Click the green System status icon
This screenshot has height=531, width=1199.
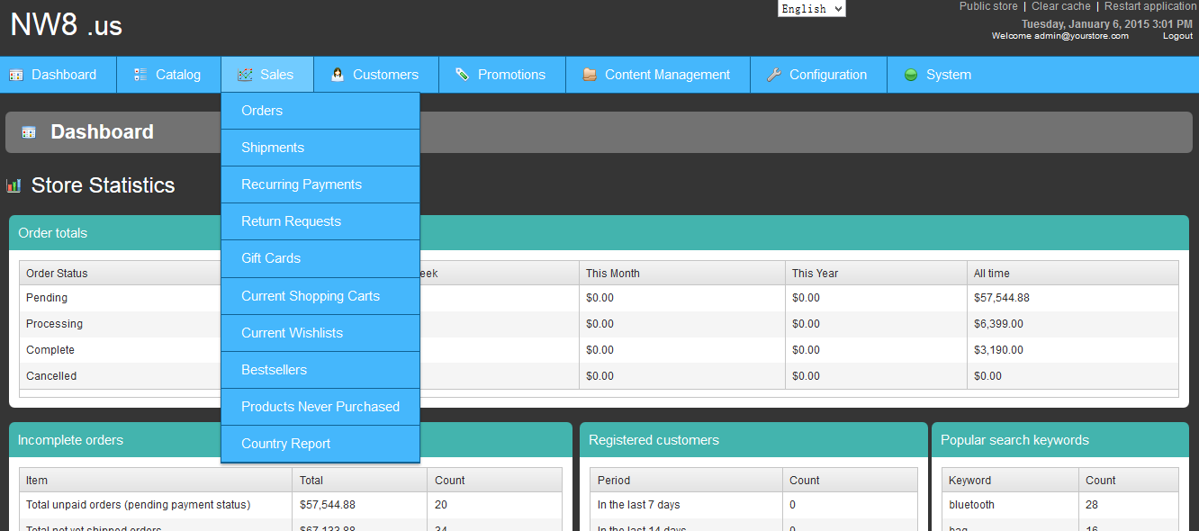tap(910, 75)
